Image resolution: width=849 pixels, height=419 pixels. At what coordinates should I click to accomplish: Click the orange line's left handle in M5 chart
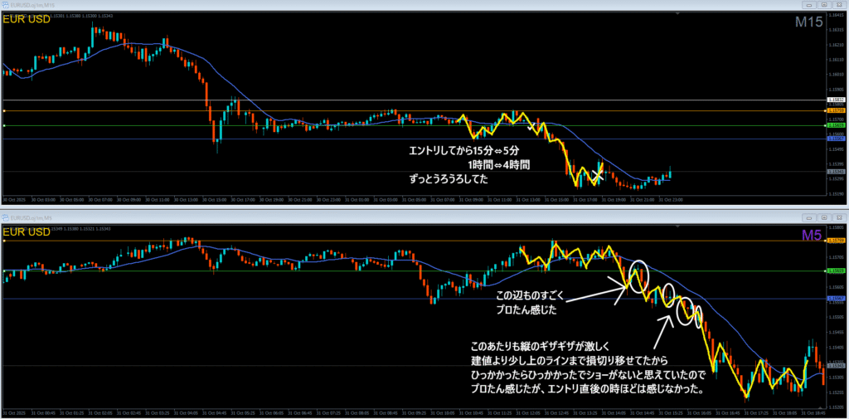click(4, 240)
